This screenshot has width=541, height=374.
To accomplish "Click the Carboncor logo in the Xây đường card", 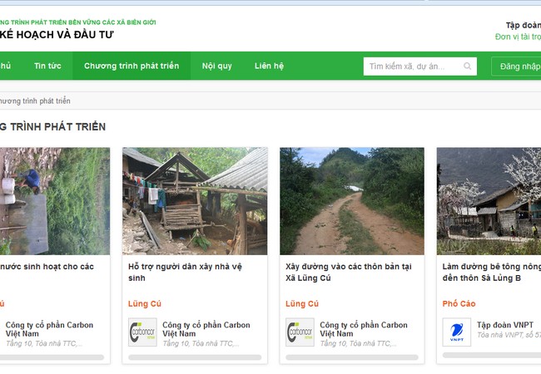I will coord(300,332).
